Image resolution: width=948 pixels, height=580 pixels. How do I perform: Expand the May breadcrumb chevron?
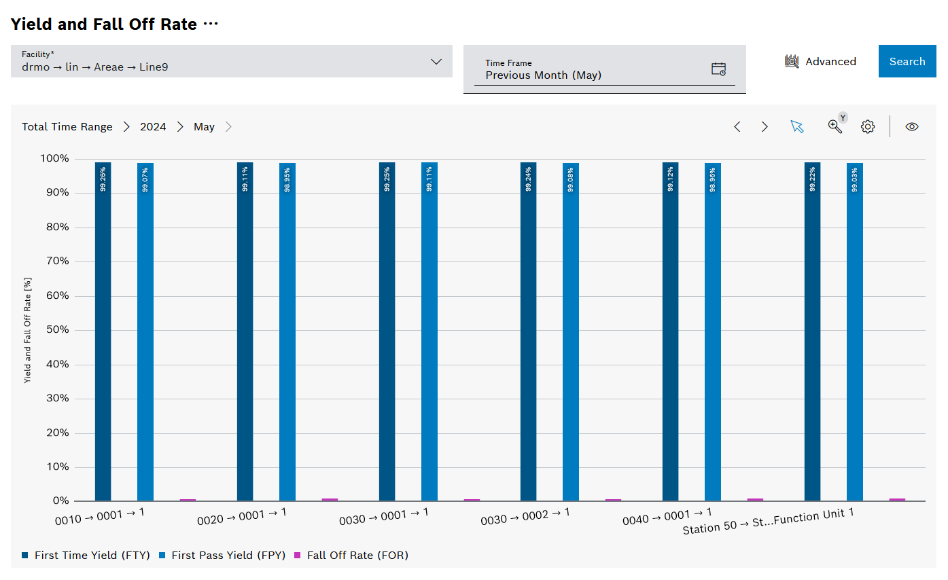228,126
